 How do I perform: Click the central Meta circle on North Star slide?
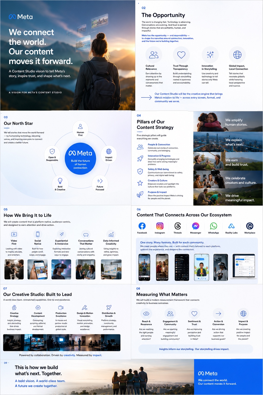pyautogui.click(x=80, y=158)
